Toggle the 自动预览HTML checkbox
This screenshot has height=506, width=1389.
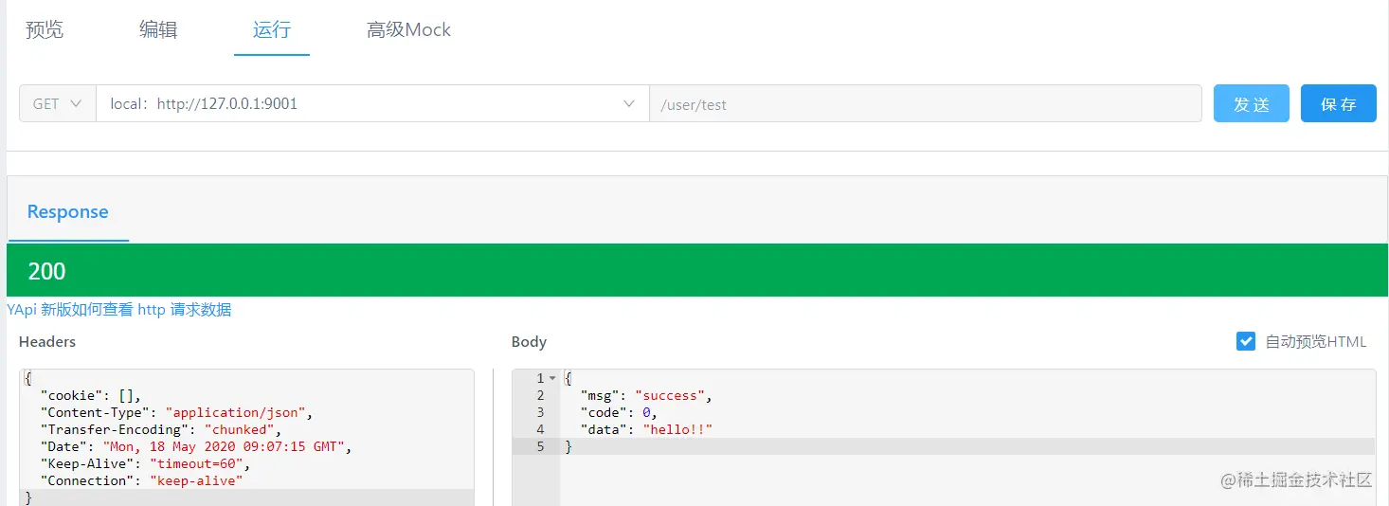click(x=1246, y=341)
